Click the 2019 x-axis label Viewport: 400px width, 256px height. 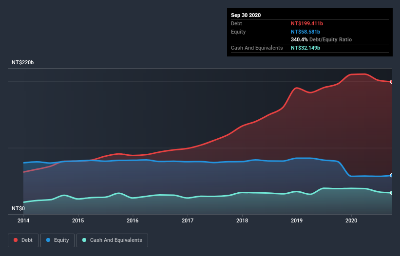pyautogui.click(x=297, y=220)
